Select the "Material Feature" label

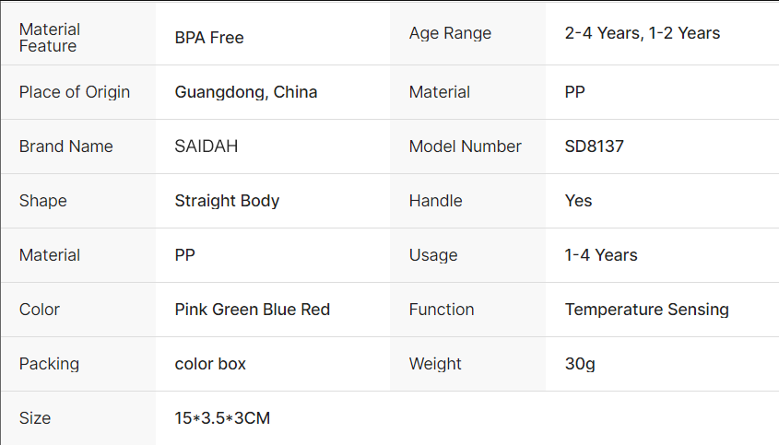50,38
